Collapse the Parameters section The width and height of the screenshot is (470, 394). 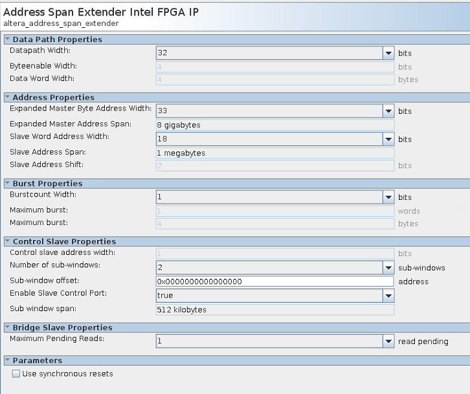coord(7,360)
